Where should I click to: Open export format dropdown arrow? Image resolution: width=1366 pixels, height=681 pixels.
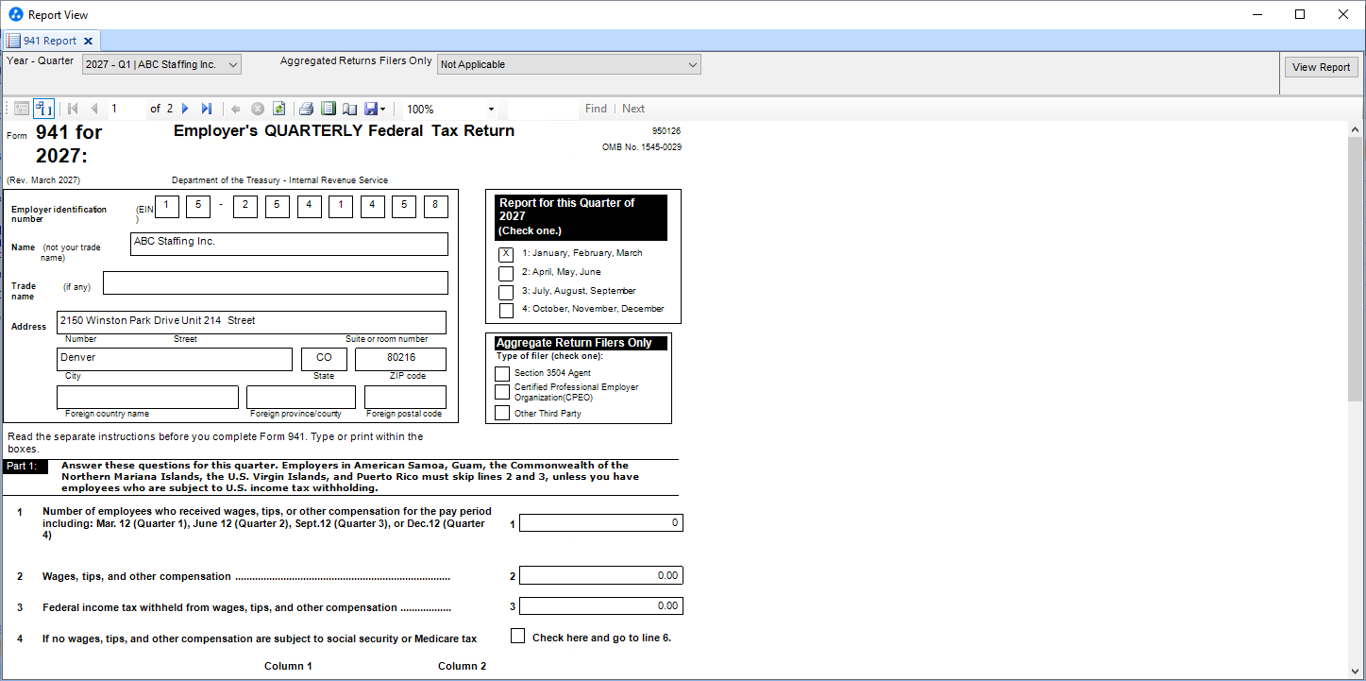click(x=382, y=109)
